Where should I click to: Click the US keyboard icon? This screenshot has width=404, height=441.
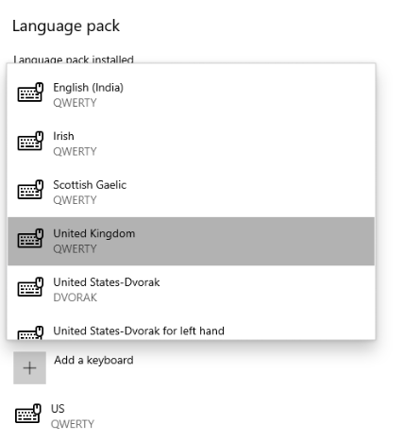coord(28,414)
